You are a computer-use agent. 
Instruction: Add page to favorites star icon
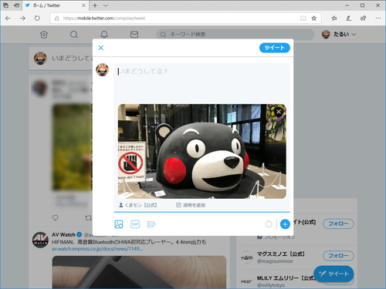(314, 18)
